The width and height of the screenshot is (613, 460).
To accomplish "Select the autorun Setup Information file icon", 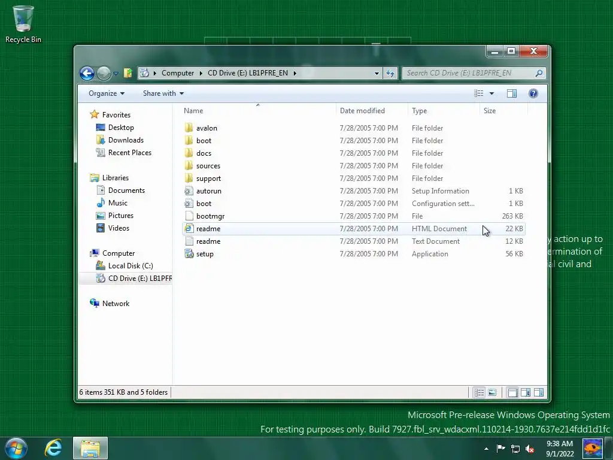I will [x=189, y=190].
